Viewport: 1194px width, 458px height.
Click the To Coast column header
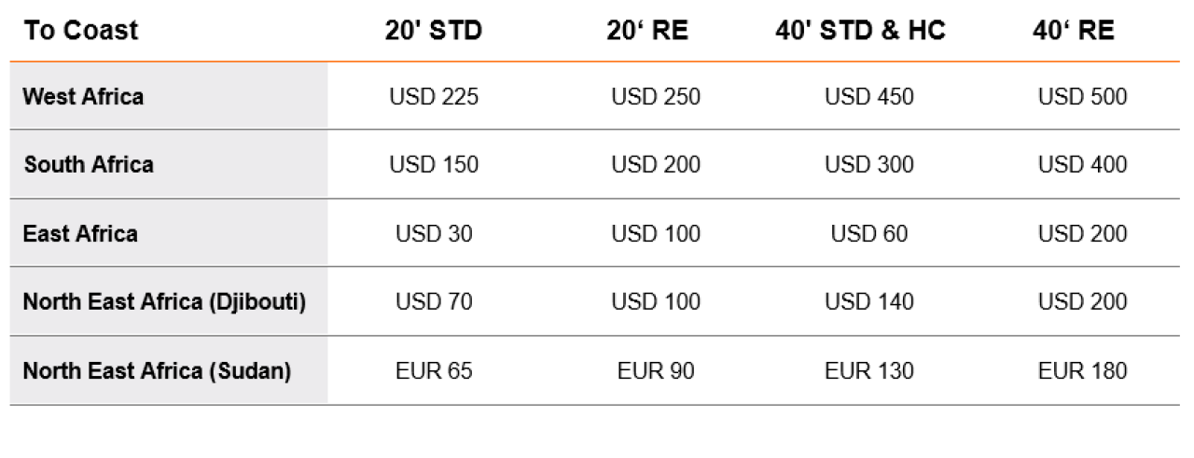(x=81, y=30)
